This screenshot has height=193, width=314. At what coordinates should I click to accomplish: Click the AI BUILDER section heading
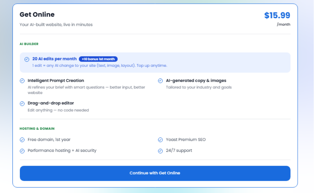(29, 44)
